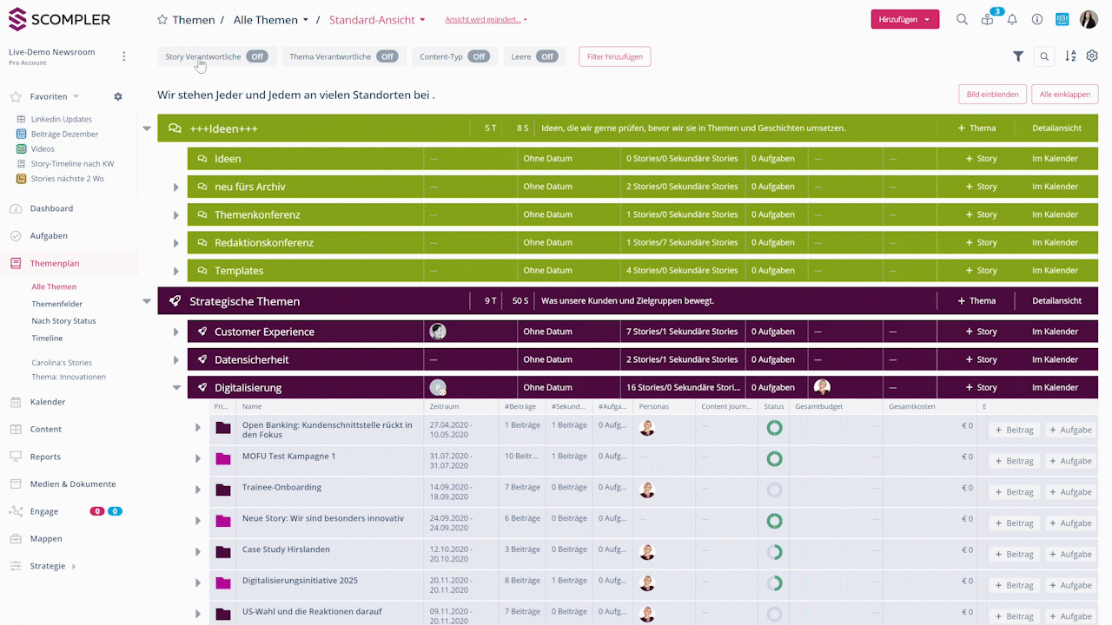Image resolution: width=1112 pixels, height=625 pixels.
Task: Open favorites settings gear in sidebar
Action: pyautogui.click(x=118, y=96)
